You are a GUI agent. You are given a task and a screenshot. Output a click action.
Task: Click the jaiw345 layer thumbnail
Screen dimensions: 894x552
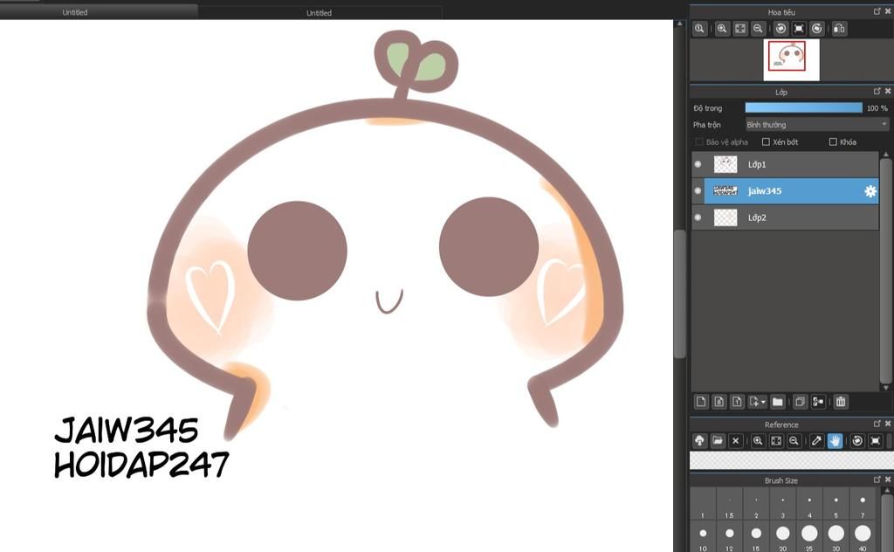coord(726,190)
